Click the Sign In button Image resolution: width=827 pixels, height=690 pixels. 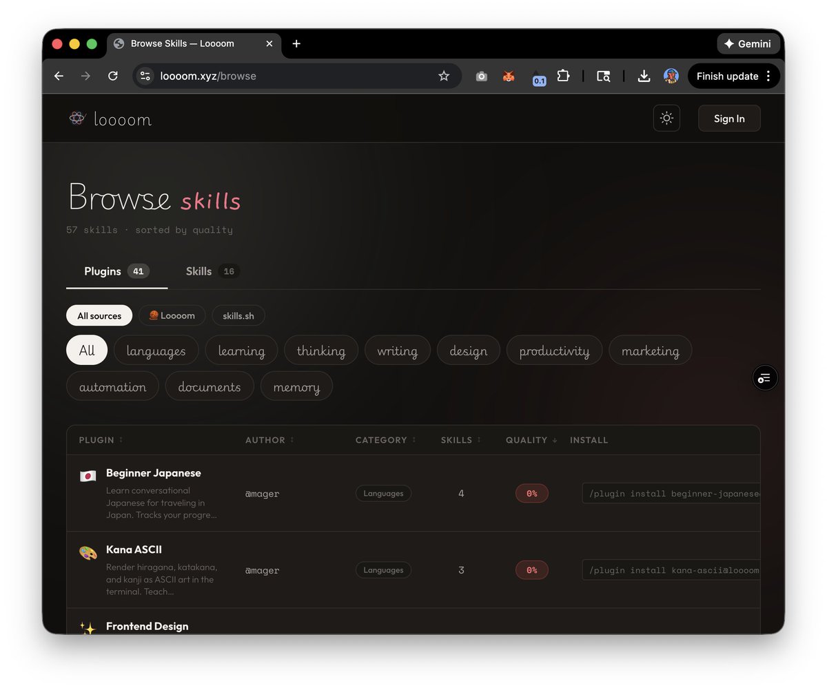click(x=729, y=118)
